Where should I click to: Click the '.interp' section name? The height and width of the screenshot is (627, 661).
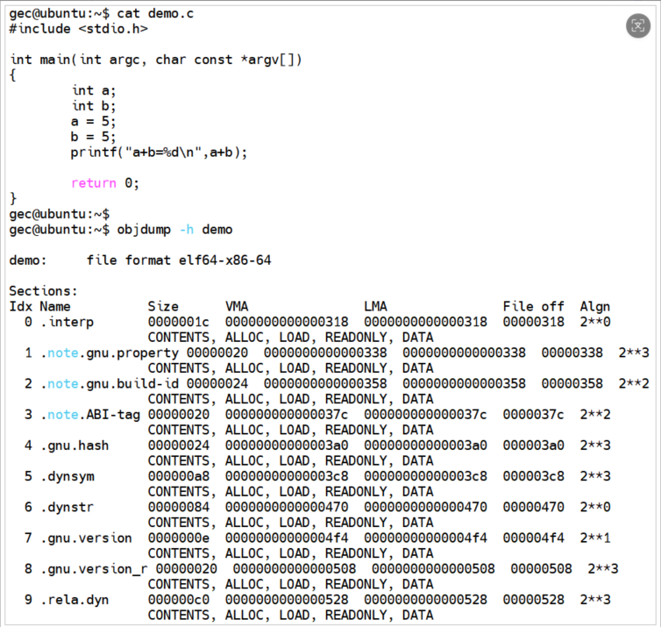click(x=67, y=322)
